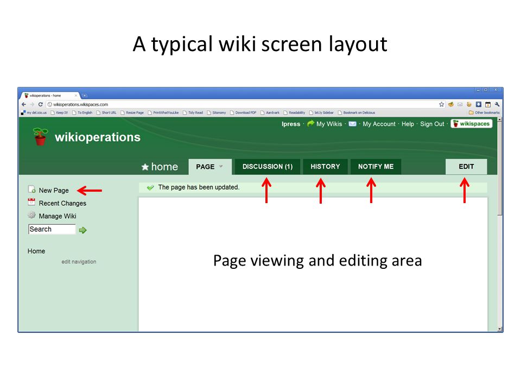Viewport: 521px width, 391px height.
Task: Click into the sidebar Search field
Action: 52,229
